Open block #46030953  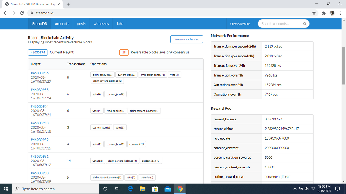pos(39,123)
